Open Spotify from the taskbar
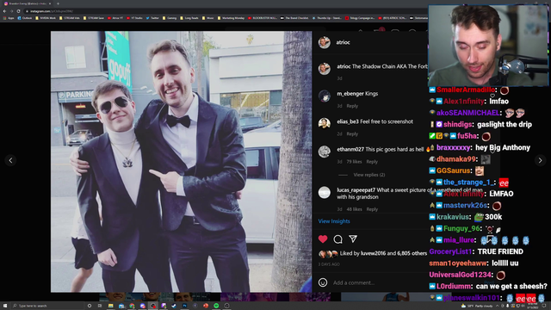The image size is (551, 310). tap(216, 306)
